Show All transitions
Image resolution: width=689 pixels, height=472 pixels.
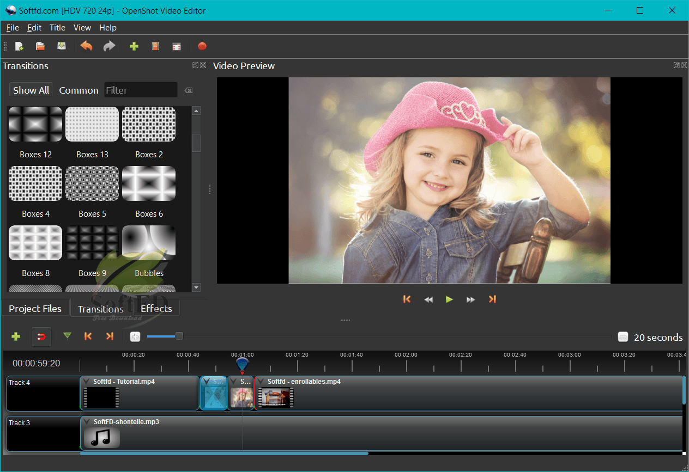[31, 90]
